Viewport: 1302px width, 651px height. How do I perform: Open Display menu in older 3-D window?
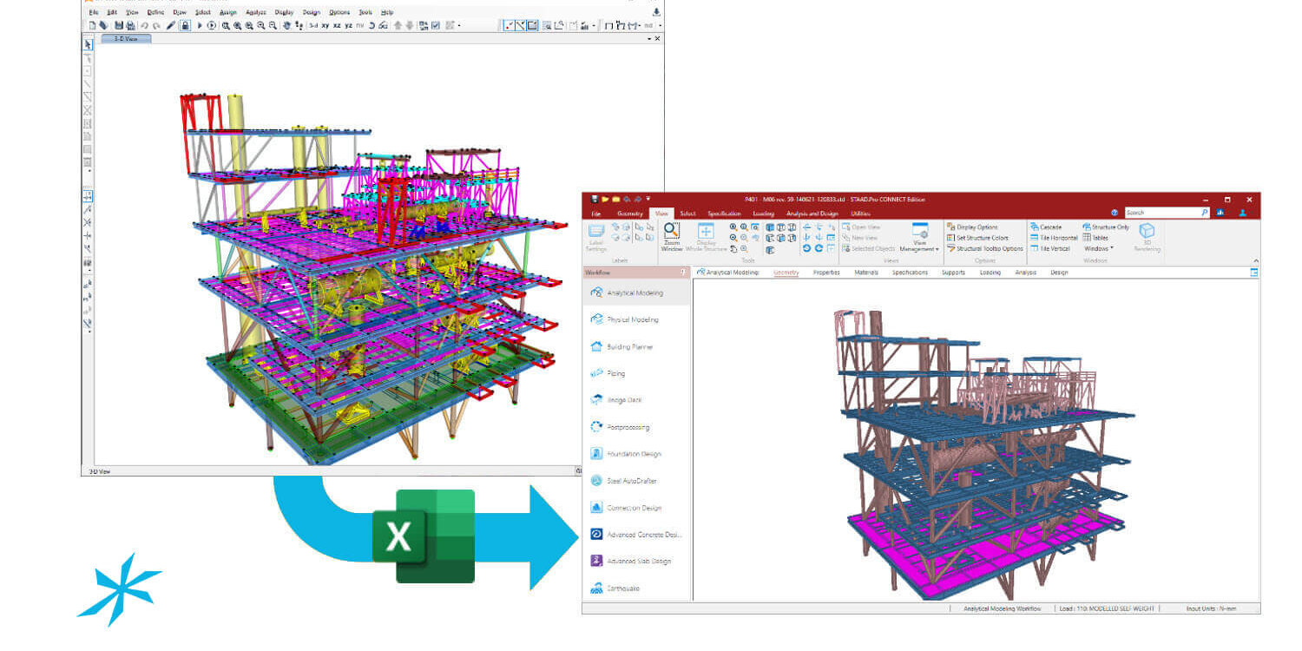point(284,12)
